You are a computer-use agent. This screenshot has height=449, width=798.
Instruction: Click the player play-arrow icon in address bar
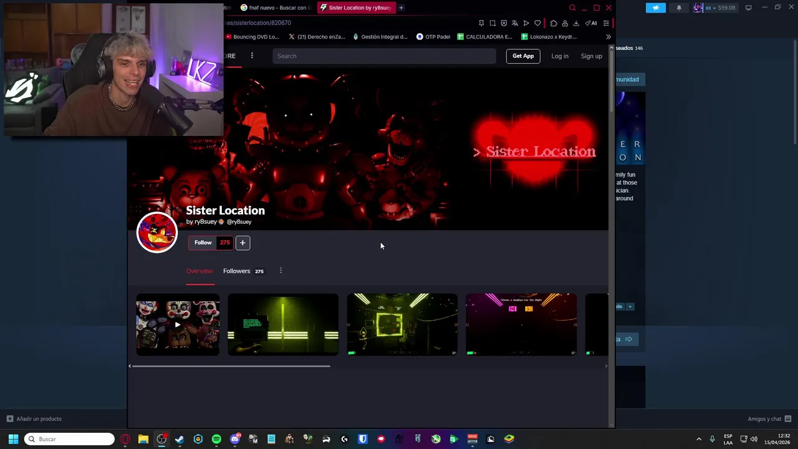pos(526,23)
